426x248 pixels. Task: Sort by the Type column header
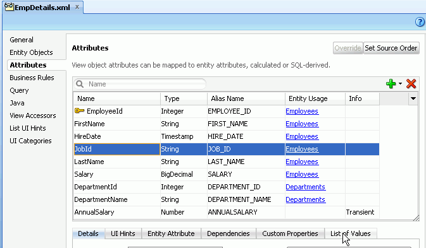pos(184,98)
